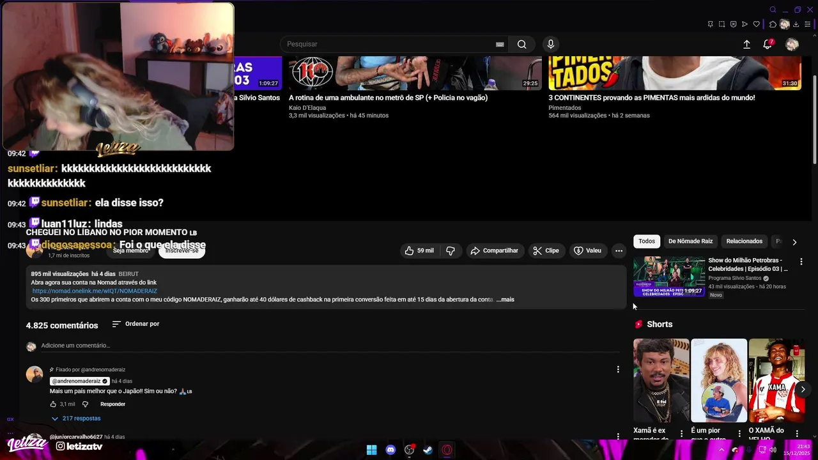Open Discord from taskbar

pos(390,450)
